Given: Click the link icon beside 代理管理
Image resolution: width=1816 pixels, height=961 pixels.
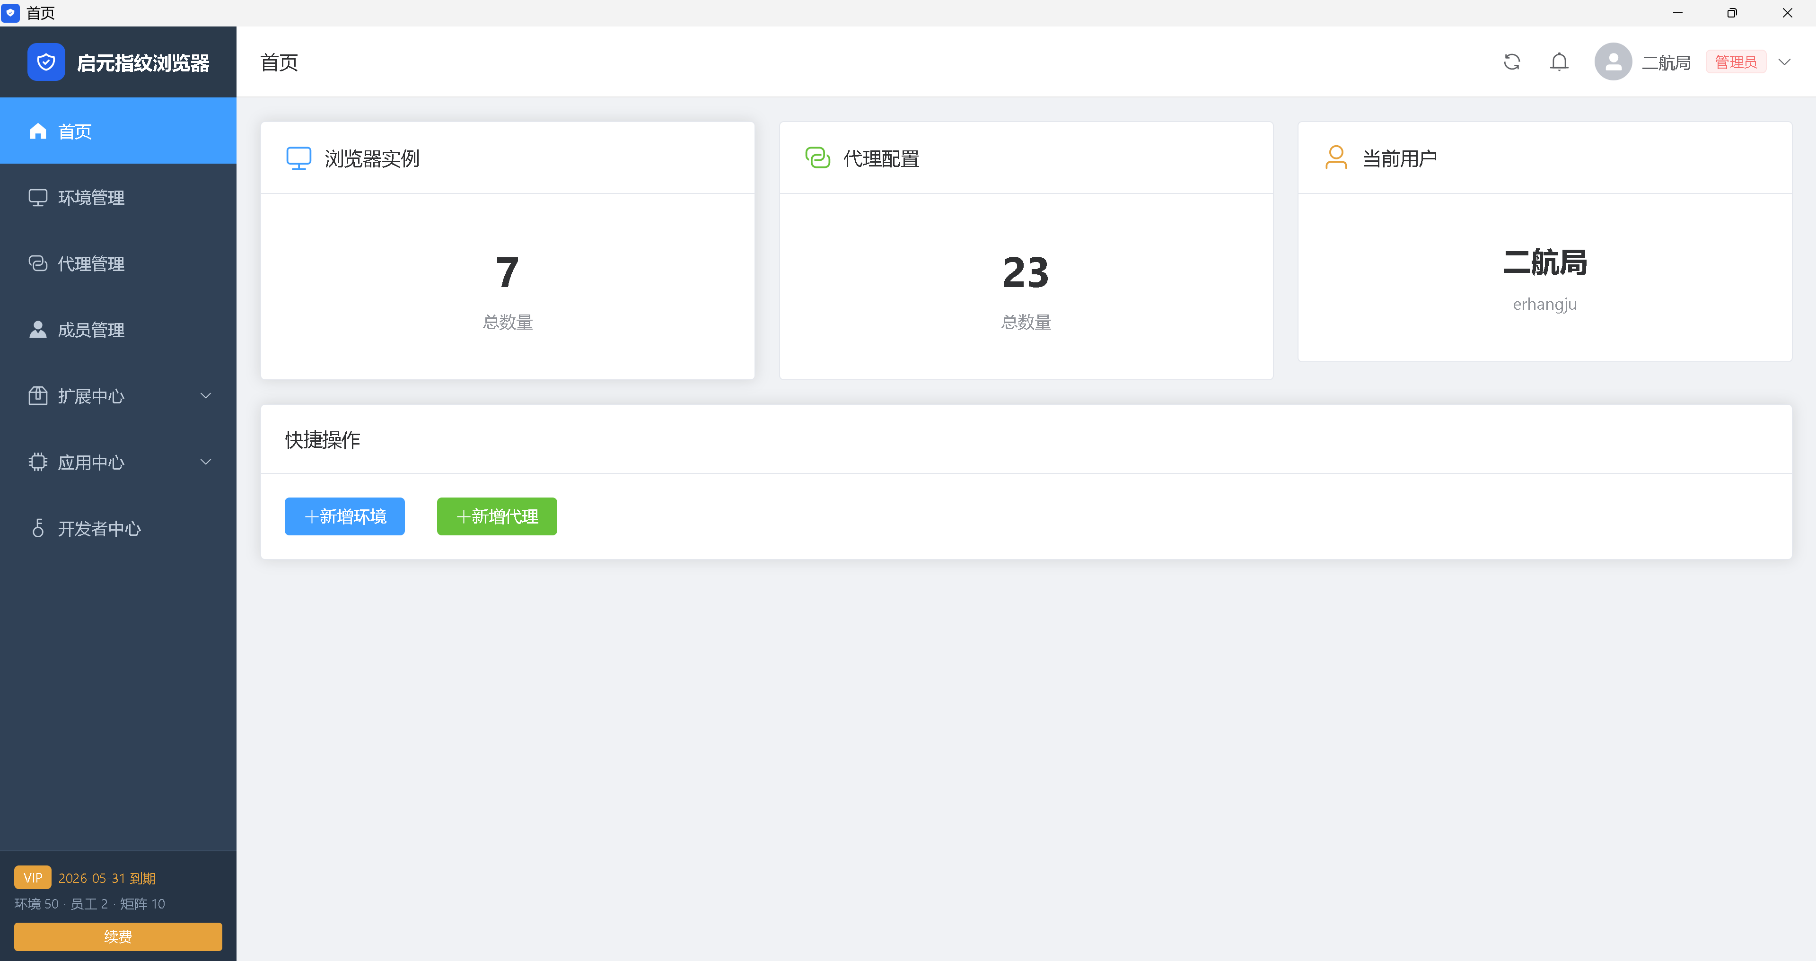Looking at the screenshot, I should point(38,264).
